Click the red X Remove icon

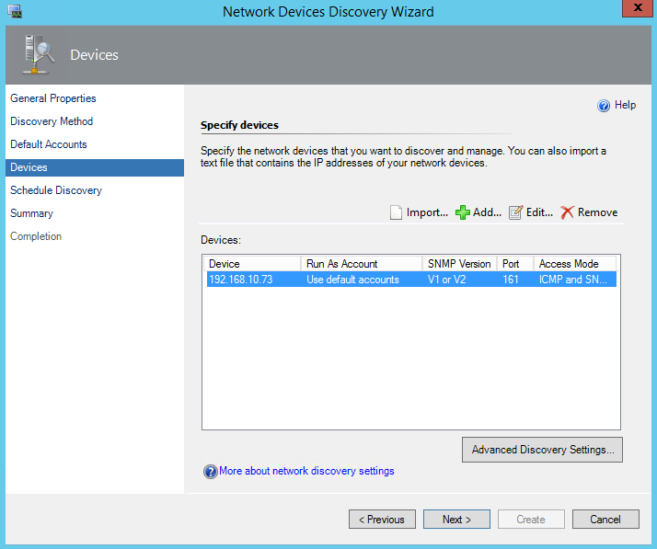point(567,212)
